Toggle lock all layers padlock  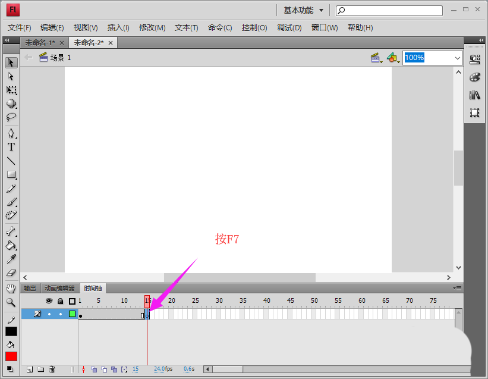pos(61,301)
